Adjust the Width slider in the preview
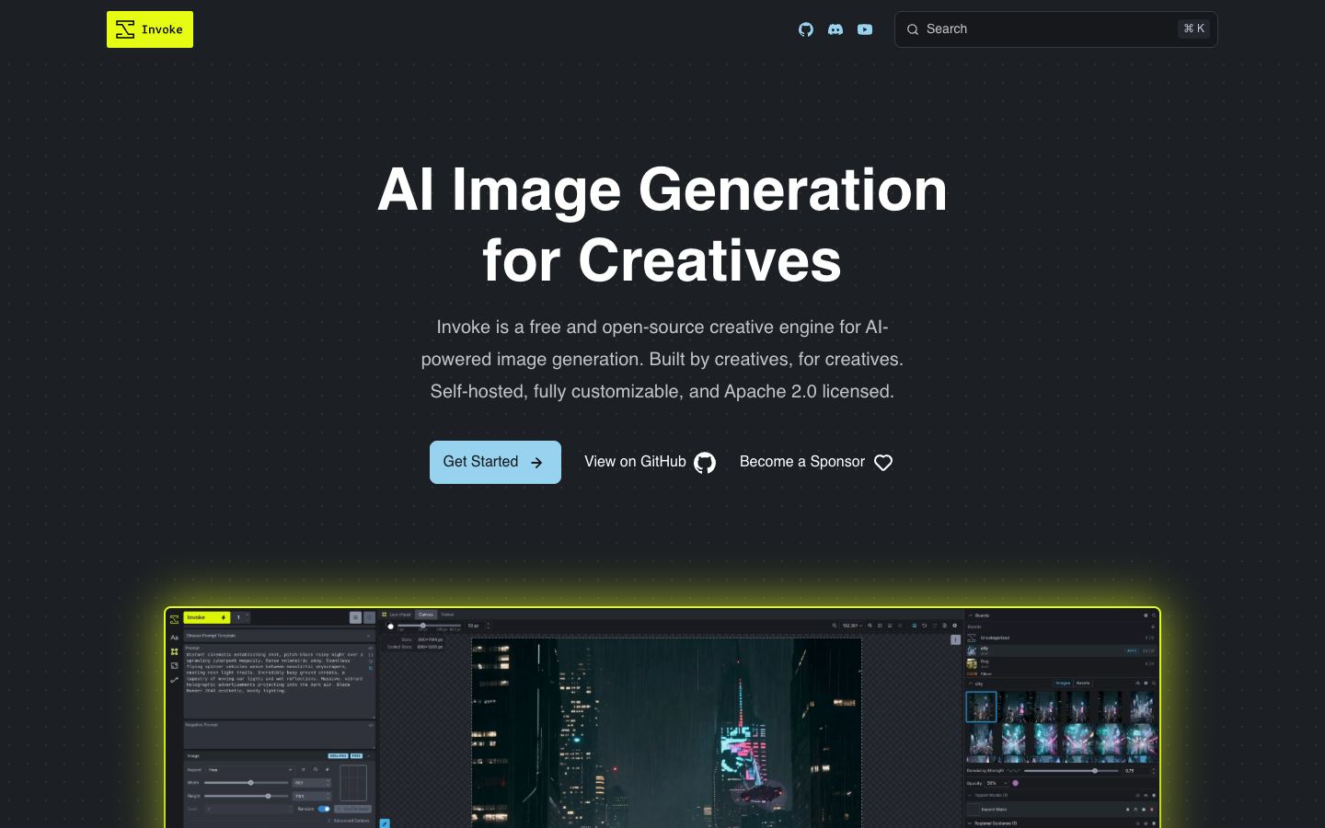This screenshot has width=1325, height=828. coord(246,783)
